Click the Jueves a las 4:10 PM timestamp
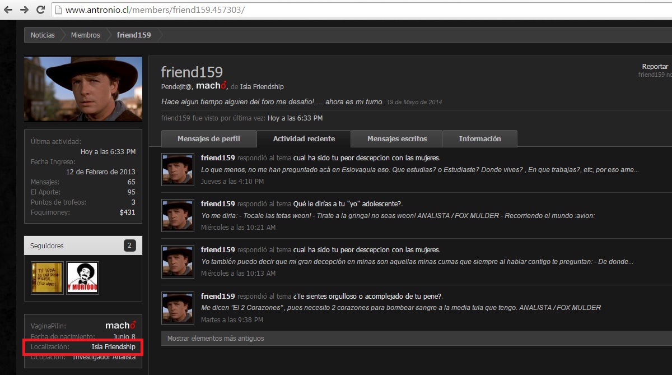Viewport: 672px width, 375px height. point(232,182)
